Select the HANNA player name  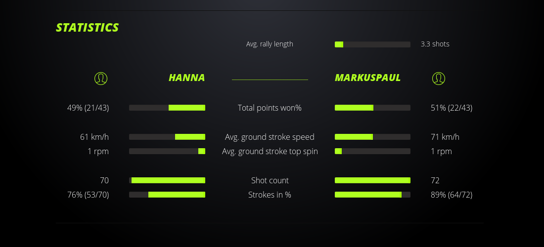coord(186,78)
